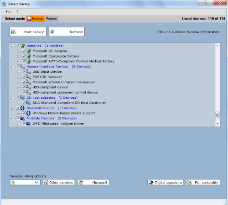
Task: Click the Refresh button
Action: [x=67, y=32]
